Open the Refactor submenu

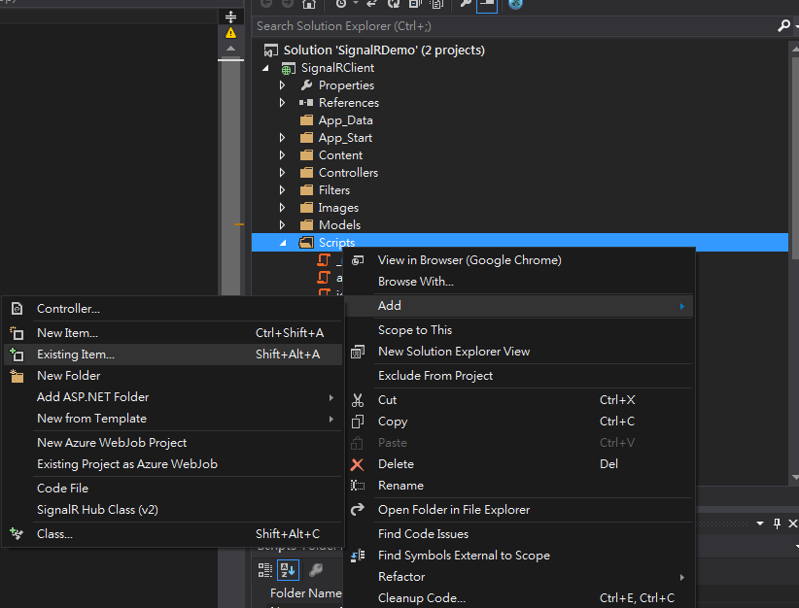tap(519, 576)
